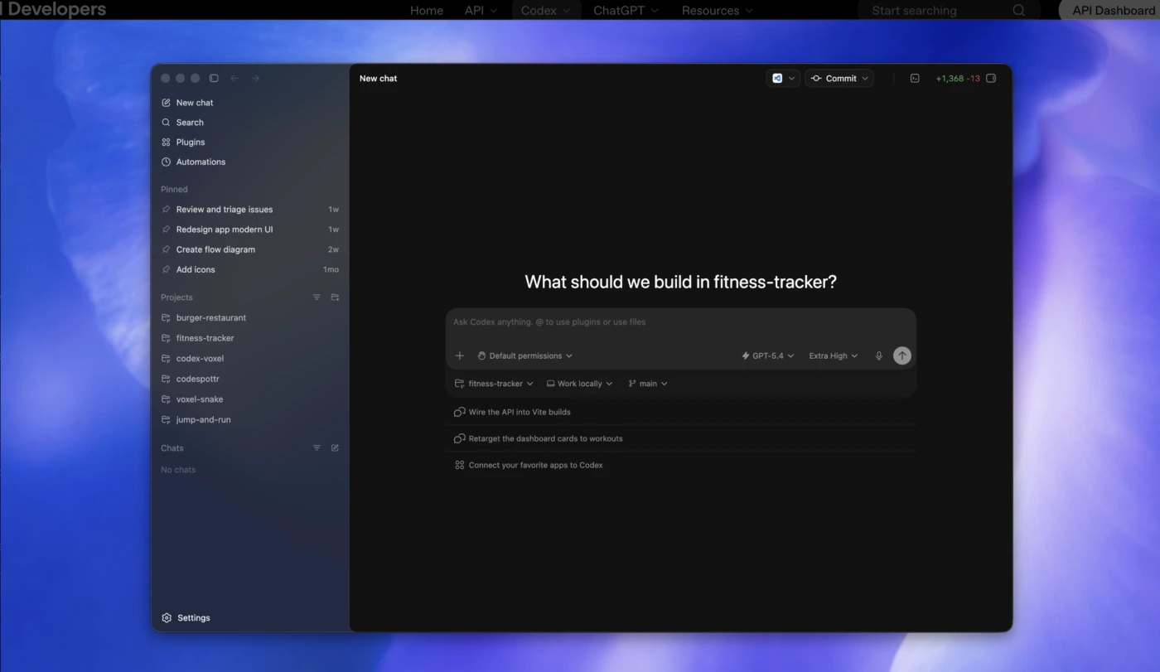Filter the Projects list
This screenshot has height=672, width=1160.
click(317, 297)
